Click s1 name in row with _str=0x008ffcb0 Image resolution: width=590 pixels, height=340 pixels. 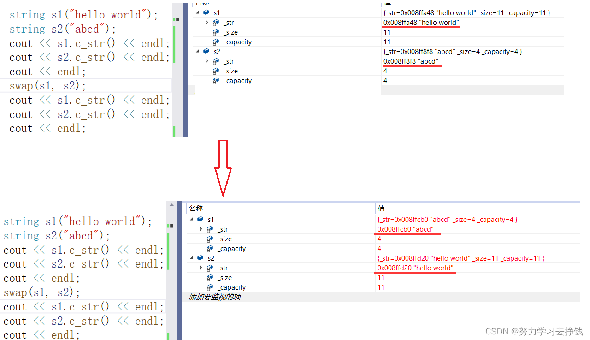point(211,220)
